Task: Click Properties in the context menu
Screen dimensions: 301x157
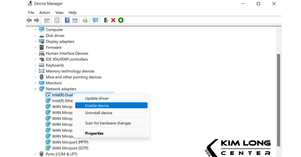Action: pyautogui.click(x=94, y=133)
